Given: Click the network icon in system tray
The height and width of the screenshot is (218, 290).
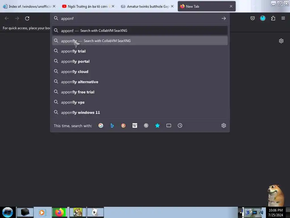Looking at the screenshot, I should click(255, 212).
